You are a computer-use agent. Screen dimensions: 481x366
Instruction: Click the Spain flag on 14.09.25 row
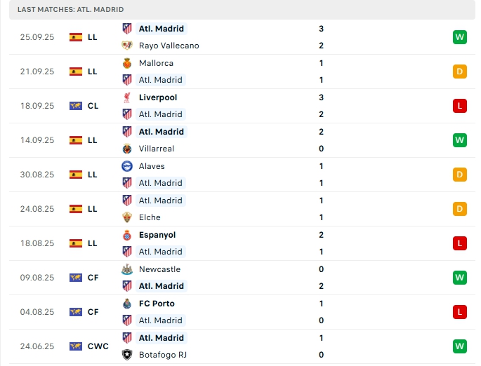pyautogui.click(x=76, y=140)
